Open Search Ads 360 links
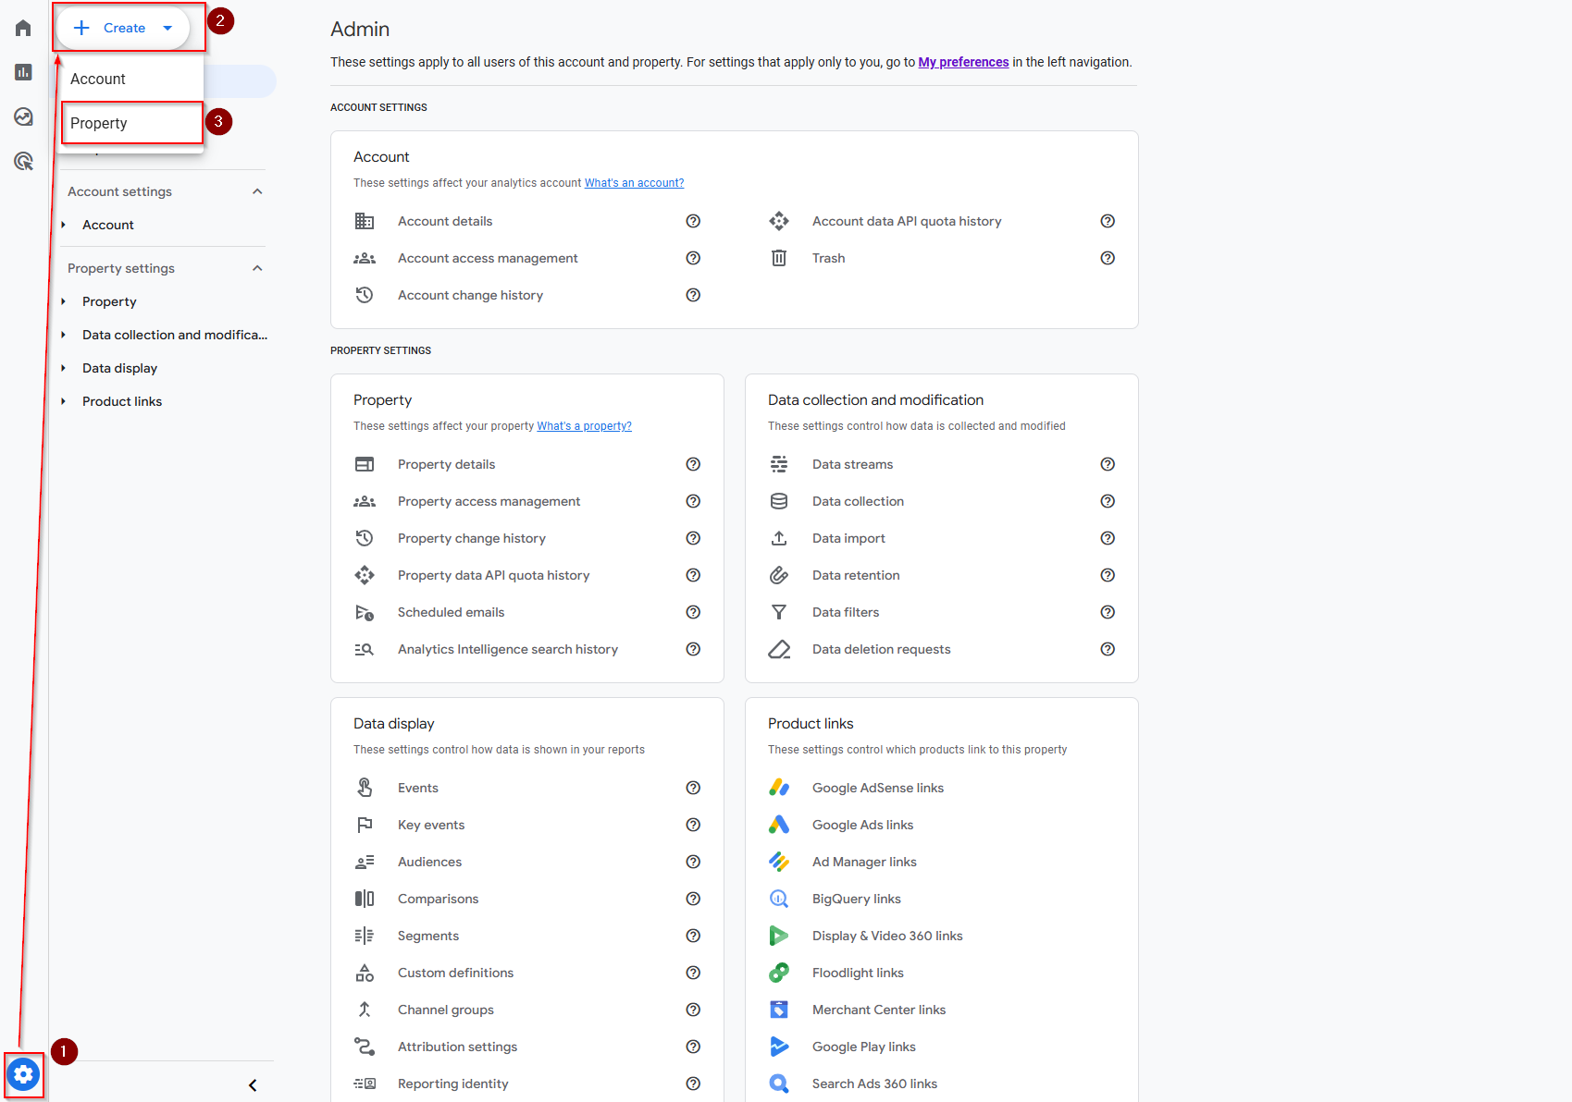This screenshot has height=1102, width=1572. pyautogui.click(x=874, y=1084)
